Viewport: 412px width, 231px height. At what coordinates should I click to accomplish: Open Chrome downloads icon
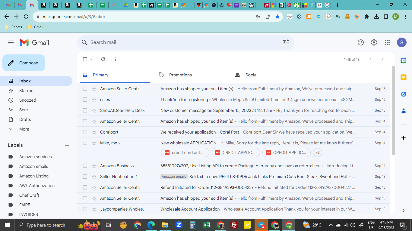[376, 17]
